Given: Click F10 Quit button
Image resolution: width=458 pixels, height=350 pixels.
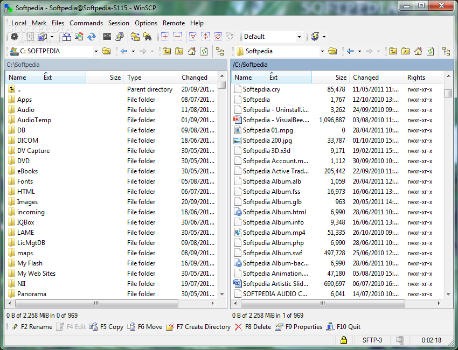Looking at the screenshot, I should (344, 327).
